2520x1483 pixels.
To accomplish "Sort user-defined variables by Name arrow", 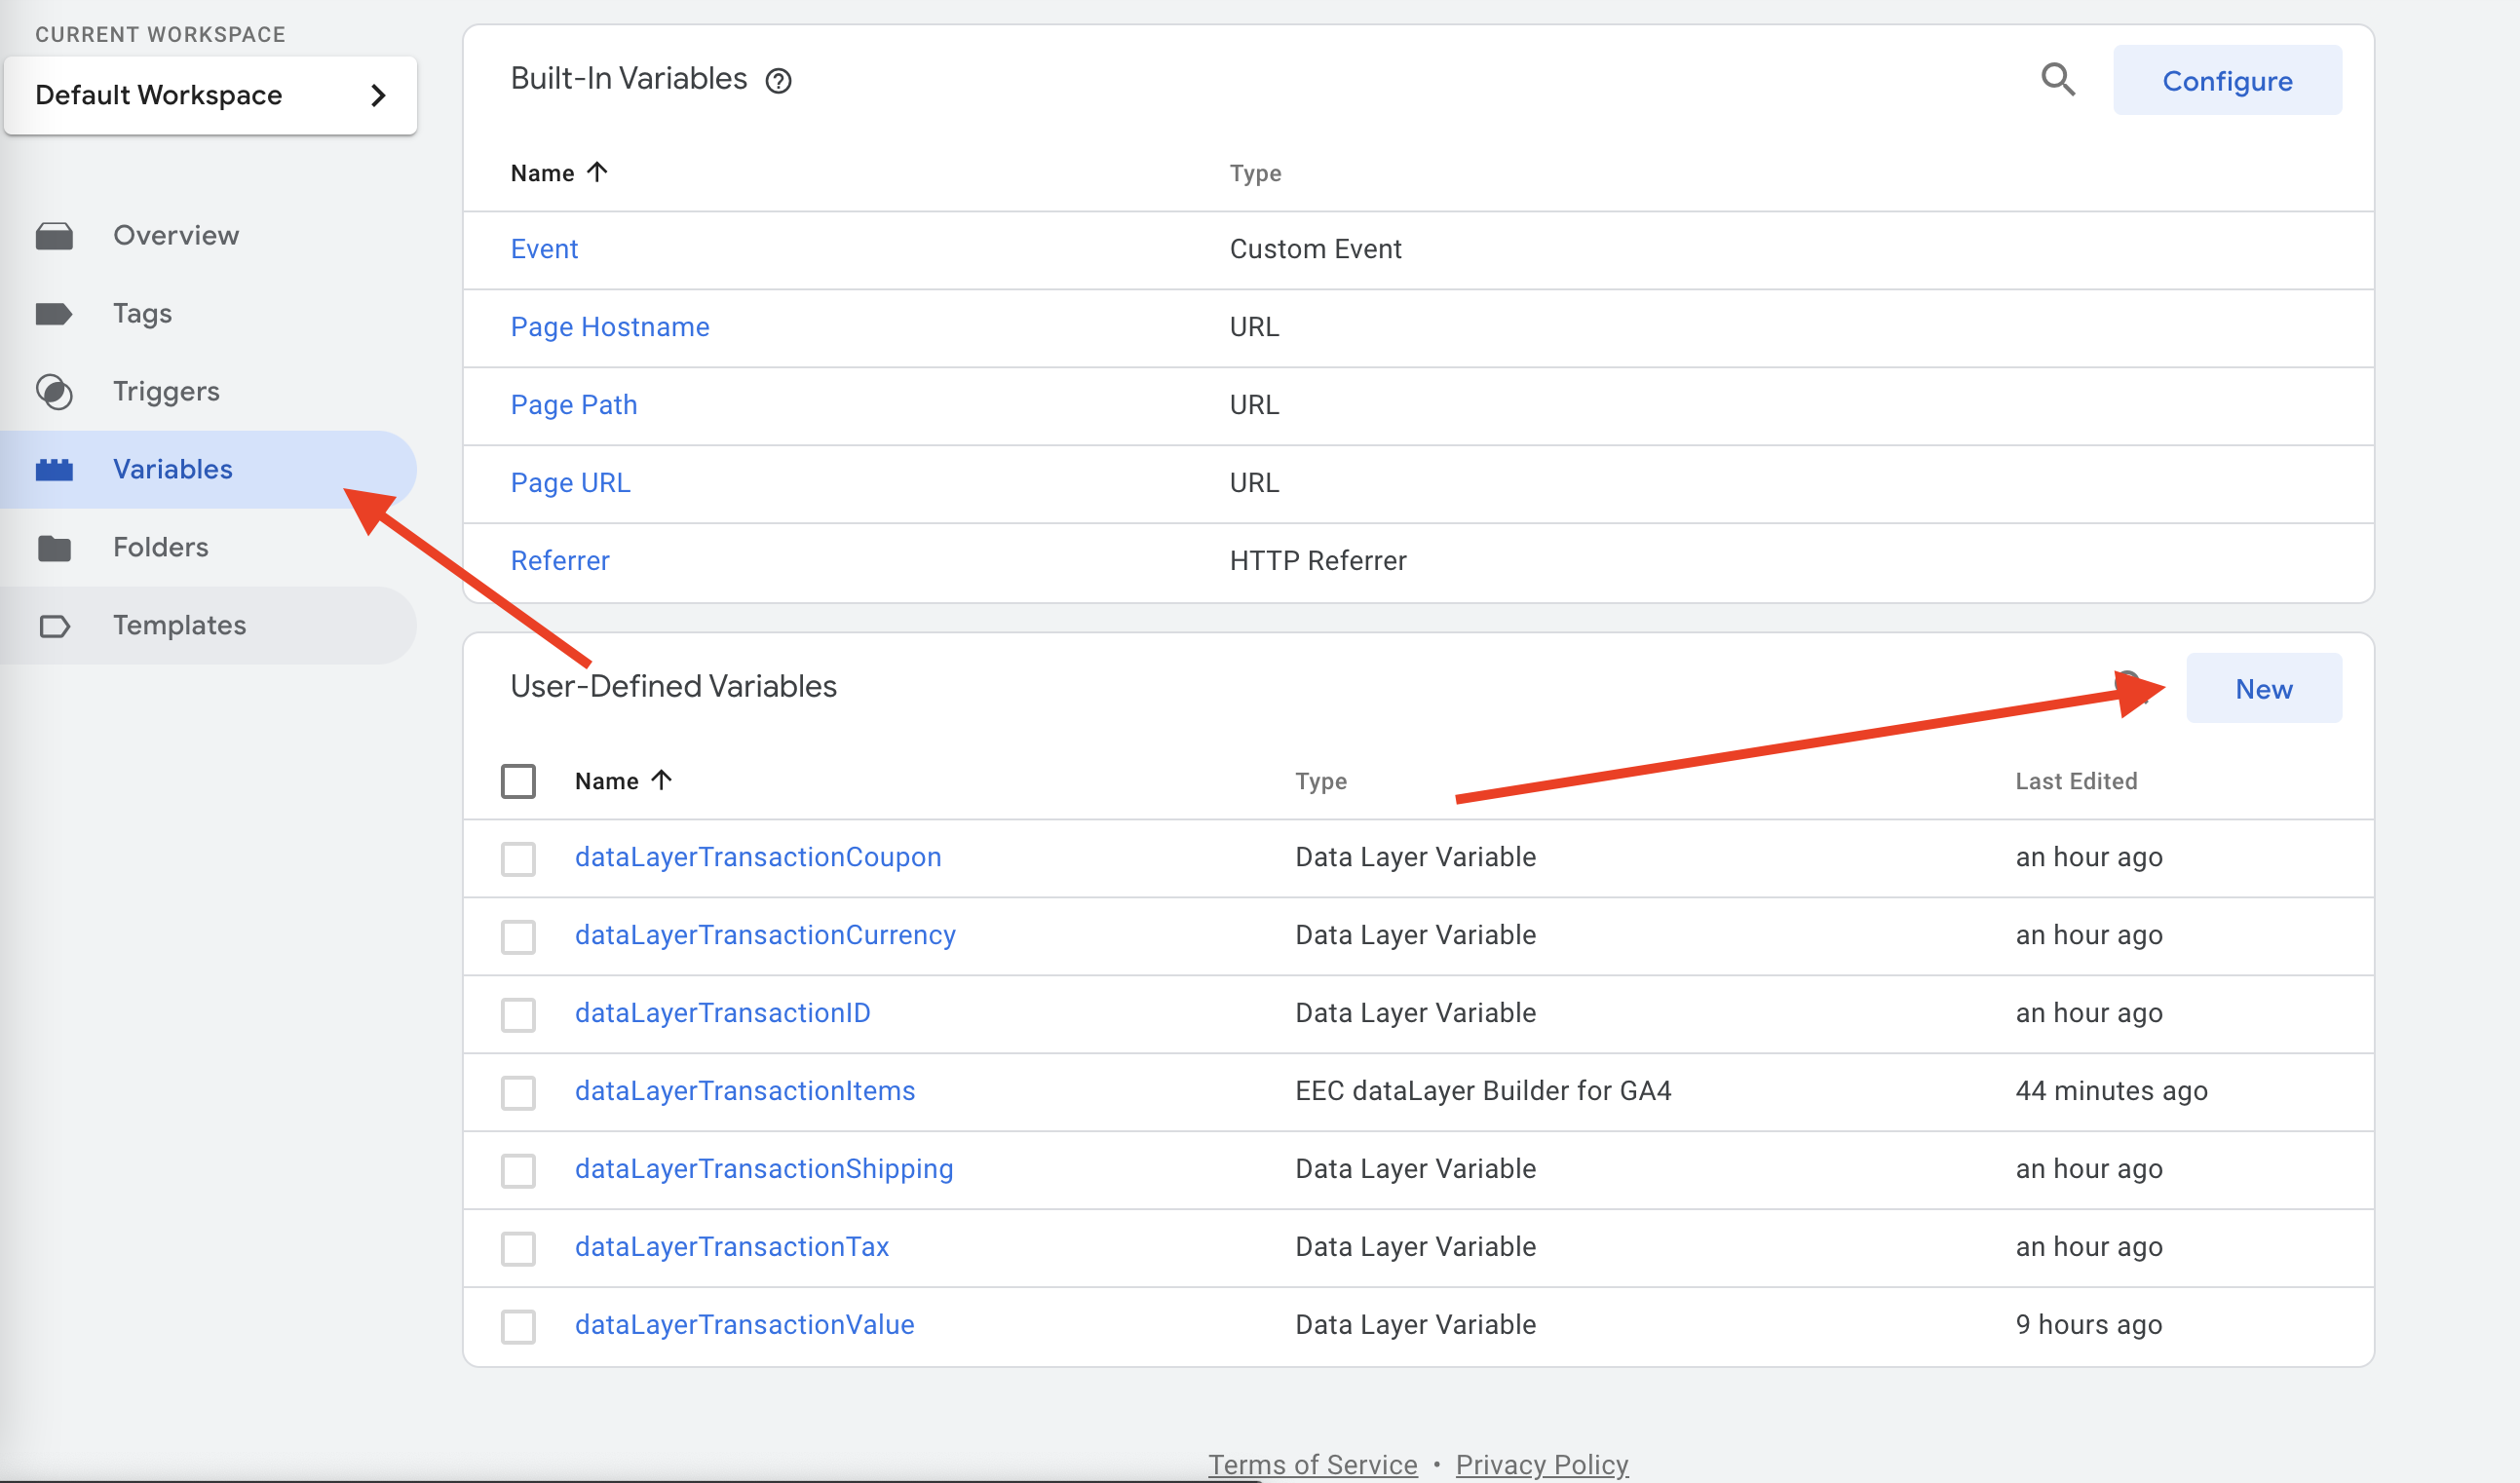I will click(x=661, y=780).
